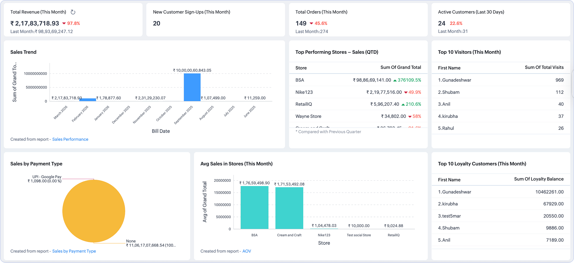Select the February 2026 bar in Sales Trend

pos(87,100)
